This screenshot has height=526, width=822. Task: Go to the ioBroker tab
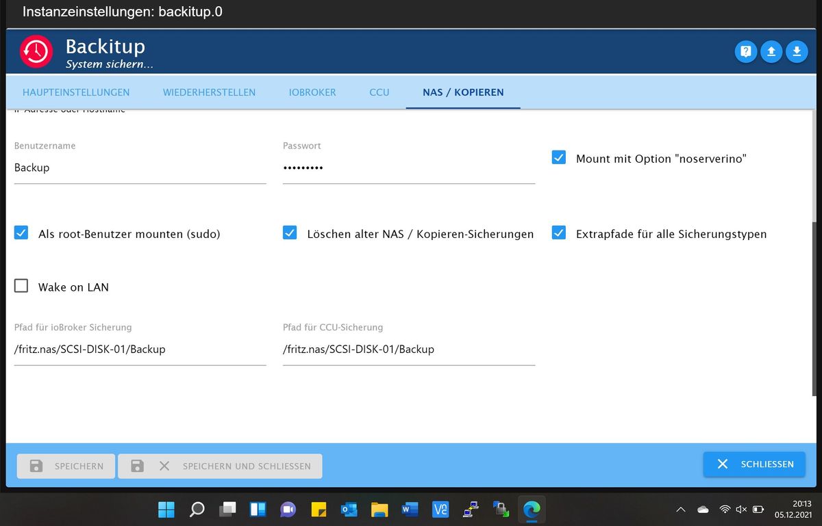click(312, 92)
